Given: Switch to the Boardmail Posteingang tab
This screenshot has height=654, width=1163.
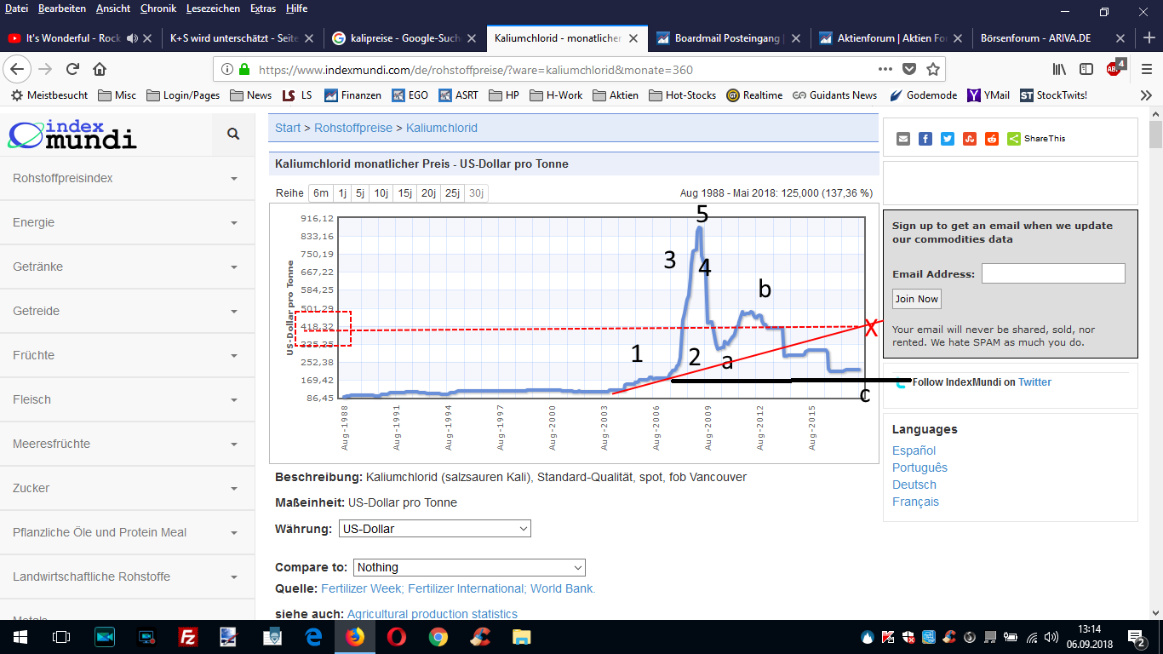Looking at the screenshot, I should tap(729, 38).
